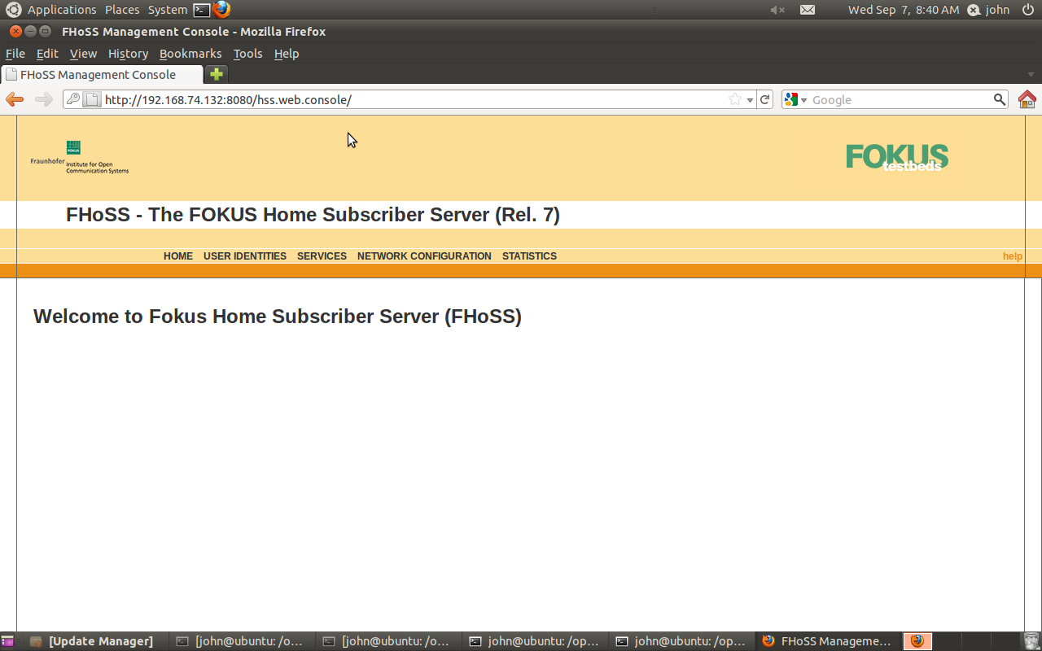This screenshot has height=651, width=1042.
Task: Open the search engine selector dropdown
Action: point(795,99)
